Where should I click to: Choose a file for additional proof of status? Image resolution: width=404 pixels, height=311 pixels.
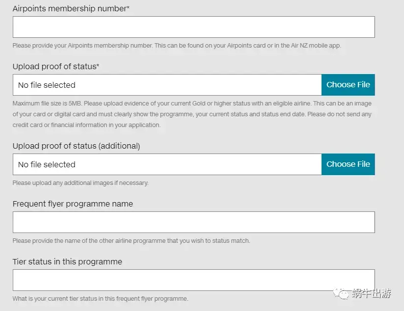[348, 164]
